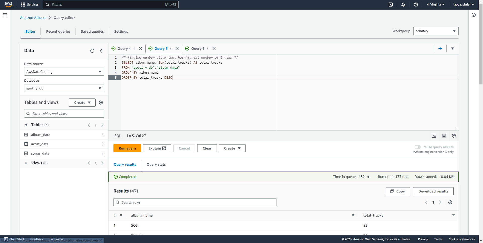Viewport: 483px width, 243px height.
Task: Toggle Reuse query results switch
Action: click(418, 147)
